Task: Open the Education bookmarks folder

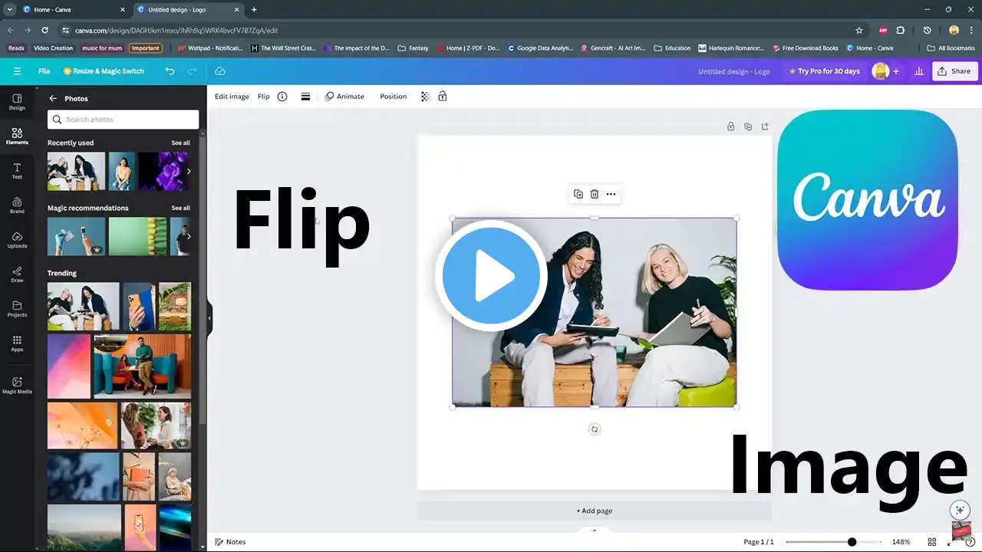Action: pyautogui.click(x=671, y=48)
